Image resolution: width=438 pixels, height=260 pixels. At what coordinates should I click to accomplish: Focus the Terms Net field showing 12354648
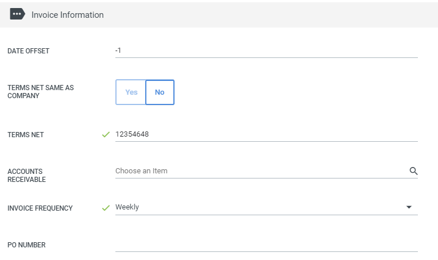click(x=266, y=134)
